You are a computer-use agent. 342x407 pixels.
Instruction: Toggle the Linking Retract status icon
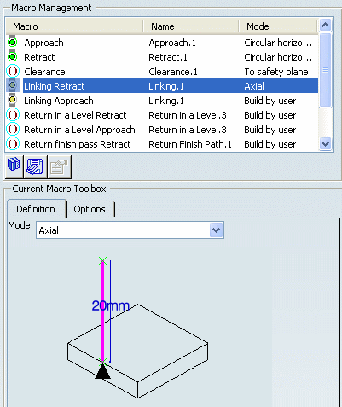click(x=13, y=86)
